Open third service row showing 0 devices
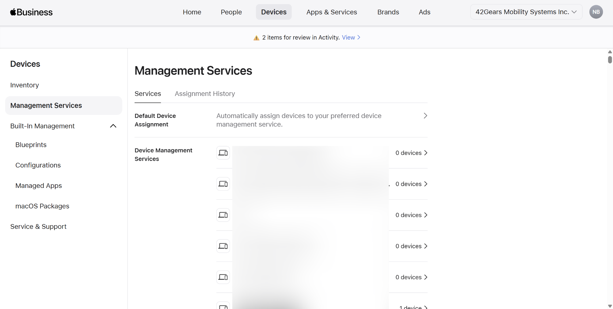 (x=411, y=215)
